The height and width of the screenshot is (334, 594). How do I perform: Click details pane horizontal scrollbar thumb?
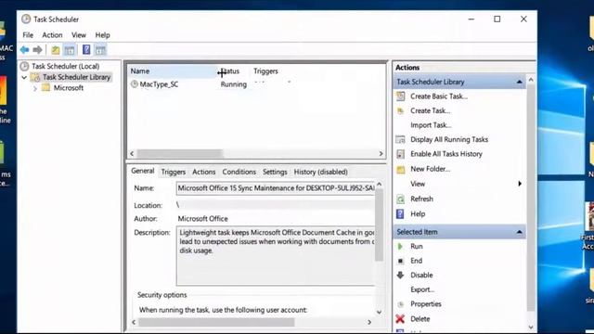pyautogui.click(x=216, y=322)
